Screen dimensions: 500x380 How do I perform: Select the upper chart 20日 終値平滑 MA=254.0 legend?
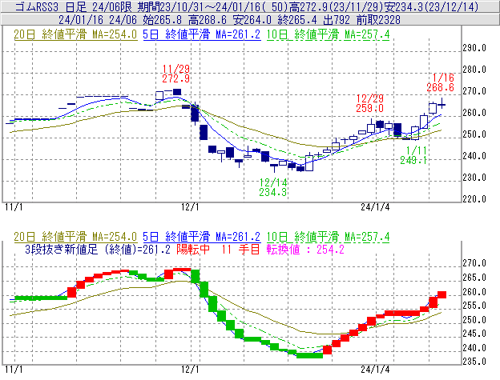pos(75,34)
